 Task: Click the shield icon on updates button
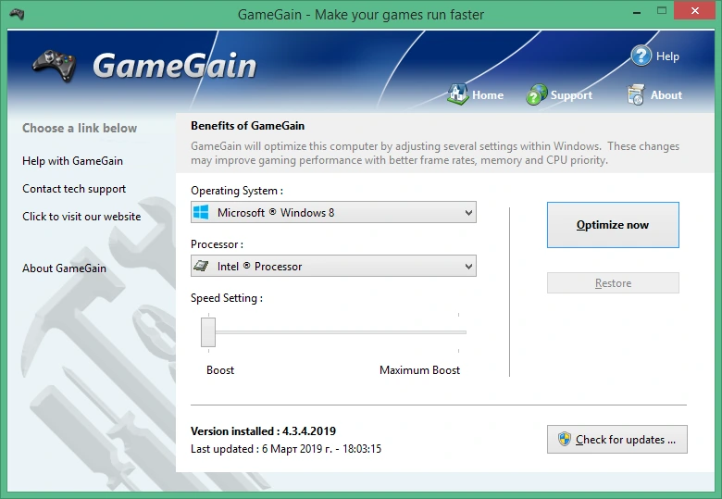[x=564, y=439]
